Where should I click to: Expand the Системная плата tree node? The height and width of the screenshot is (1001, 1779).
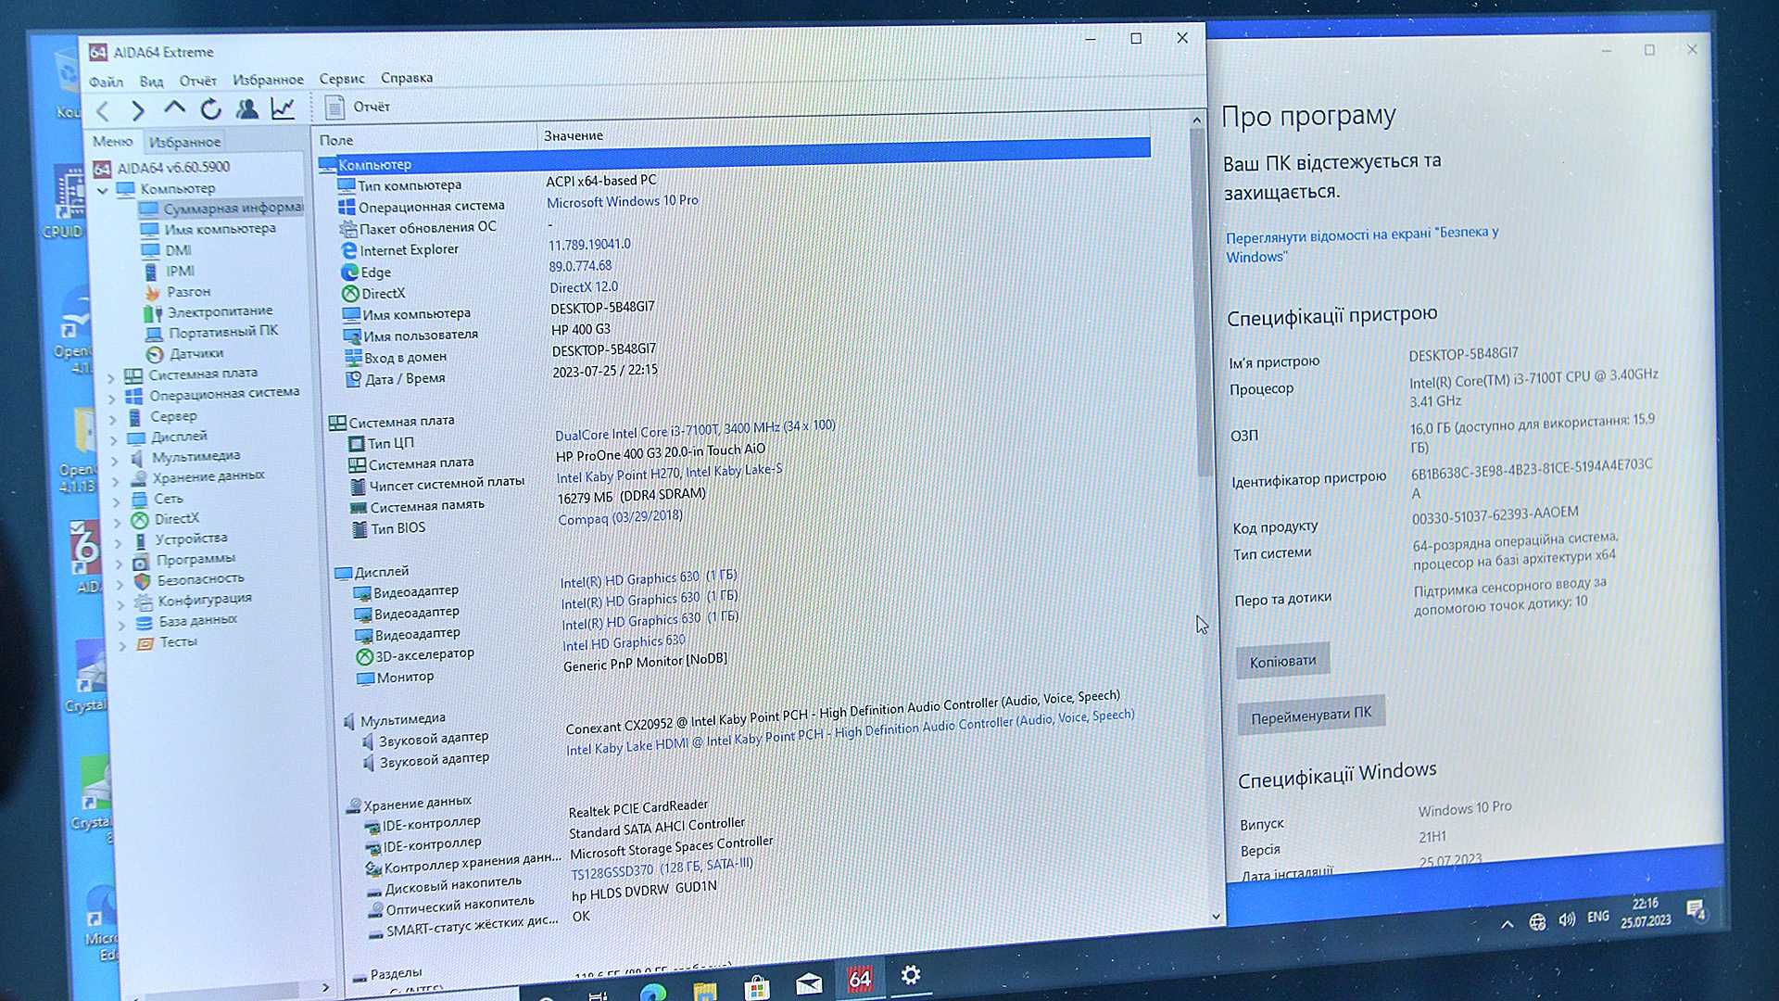tap(111, 377)
